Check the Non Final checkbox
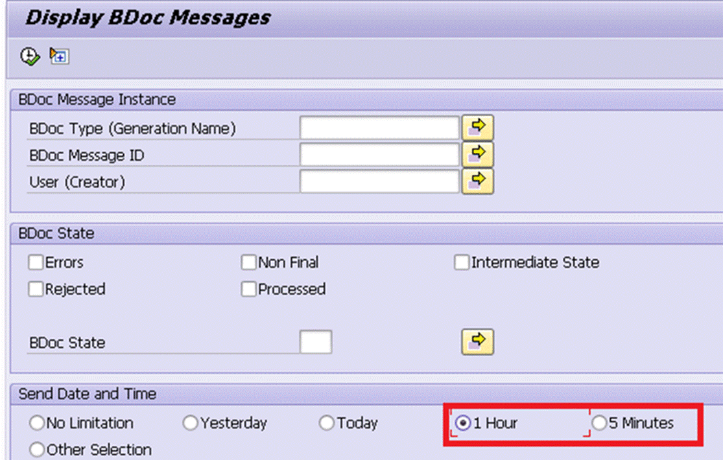 pos(248,262)
